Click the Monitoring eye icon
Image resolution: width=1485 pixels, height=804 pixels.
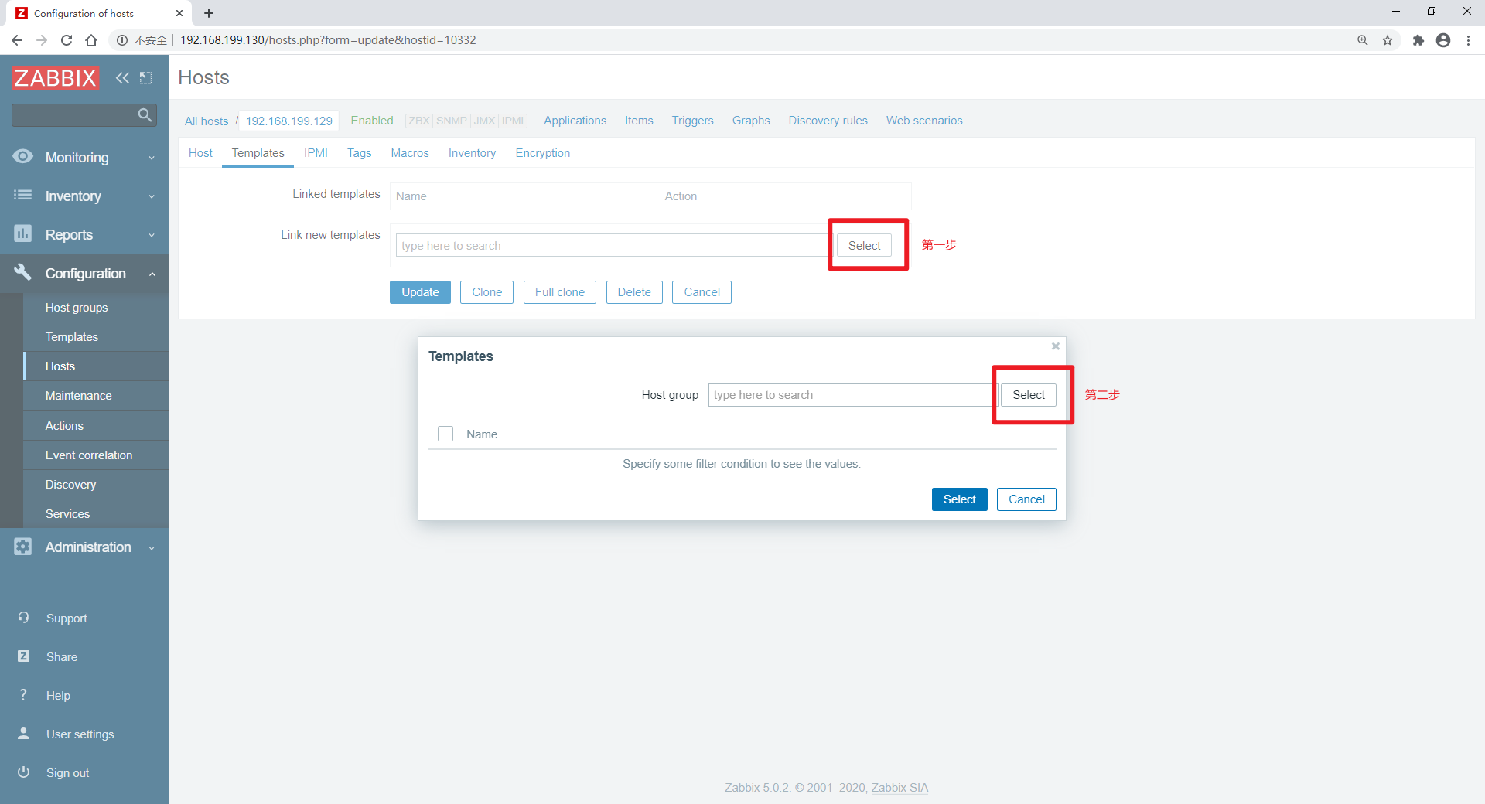coord(23,157)
